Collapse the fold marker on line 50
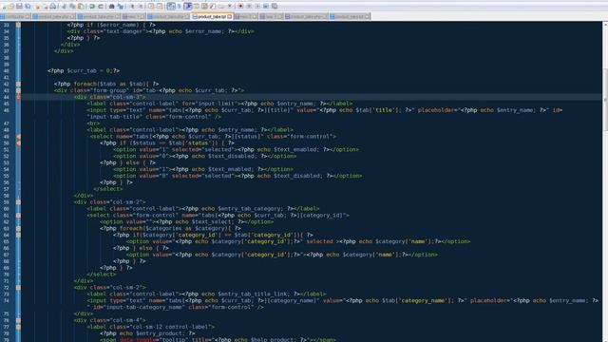The height and width of the screenshot is (342, 608). (x=18, y=143)
